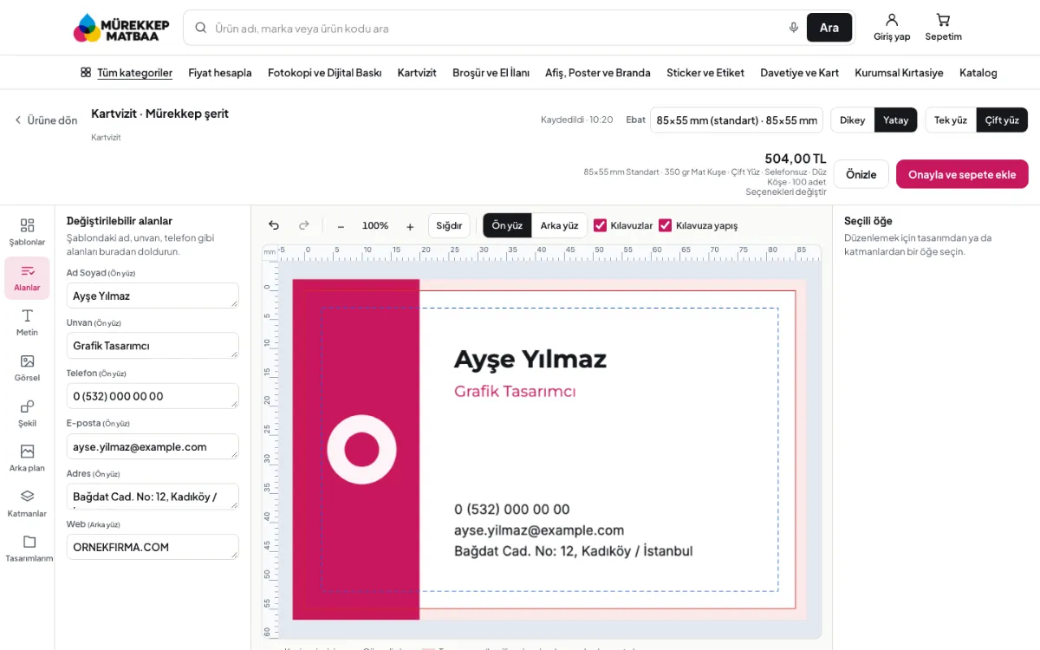Screen dimensions: 1040x650
Task: Select the email text on card
Action: (x=539, y=530)
